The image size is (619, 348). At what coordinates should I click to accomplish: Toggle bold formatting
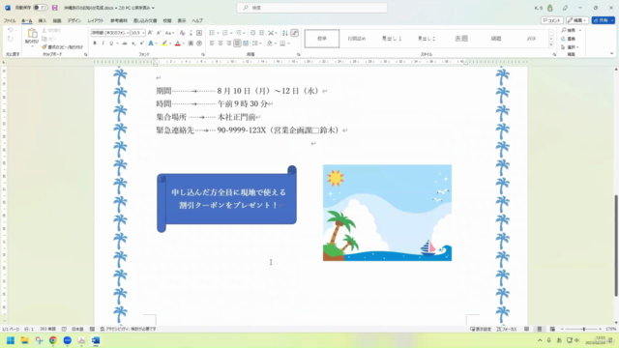point(95,43)
